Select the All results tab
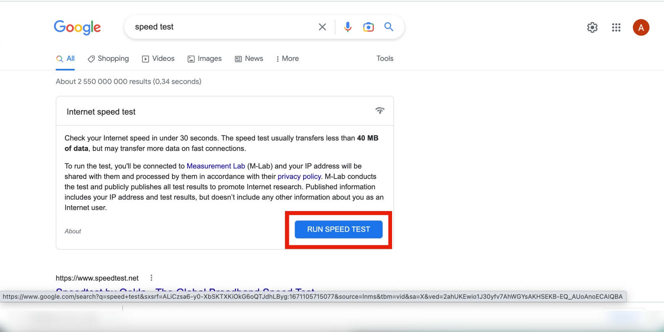This screenshot has width=664, height=332. click(66, 58)
